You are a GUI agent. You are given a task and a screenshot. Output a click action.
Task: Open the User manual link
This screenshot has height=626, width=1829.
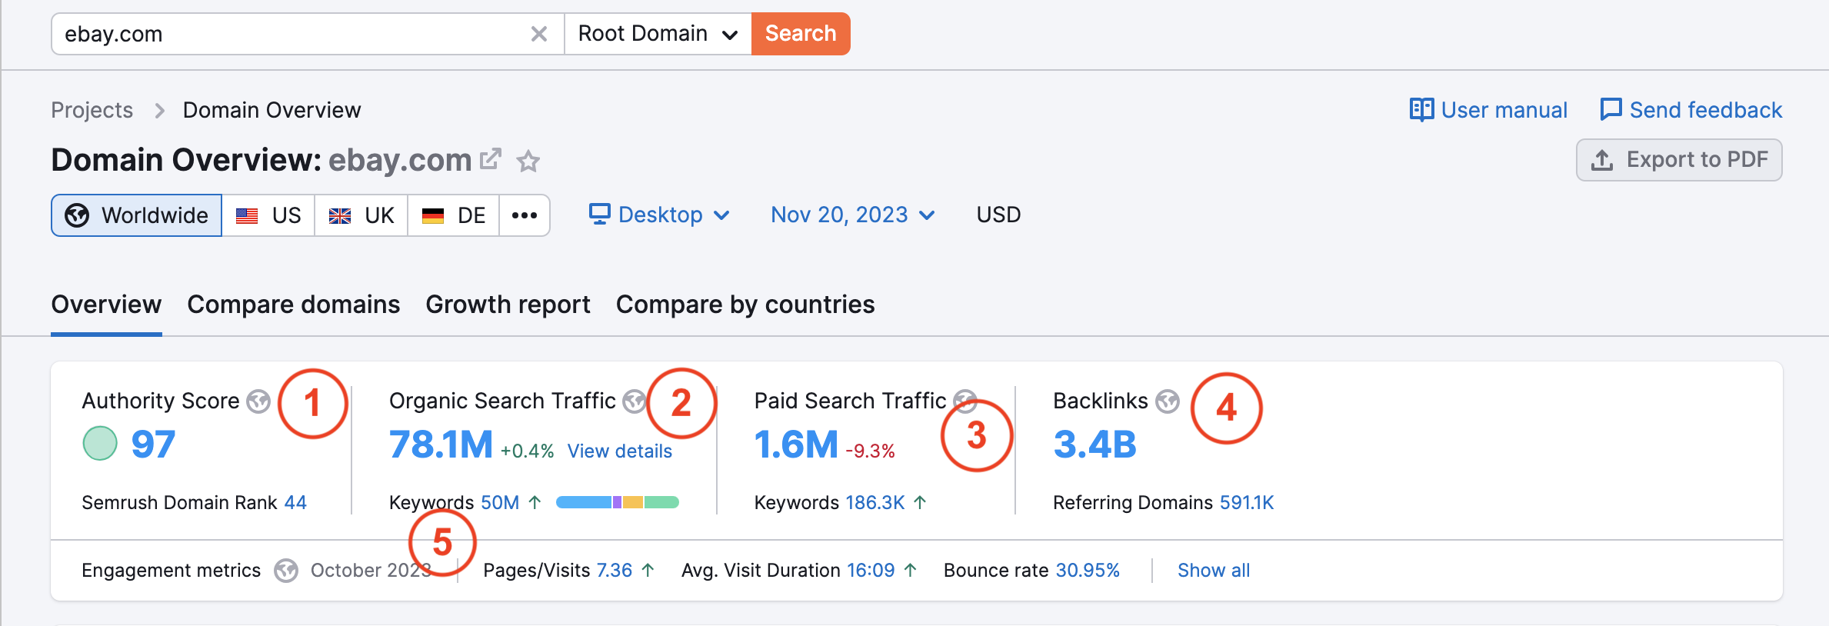pyautogui.click(x=1488, y=110)
